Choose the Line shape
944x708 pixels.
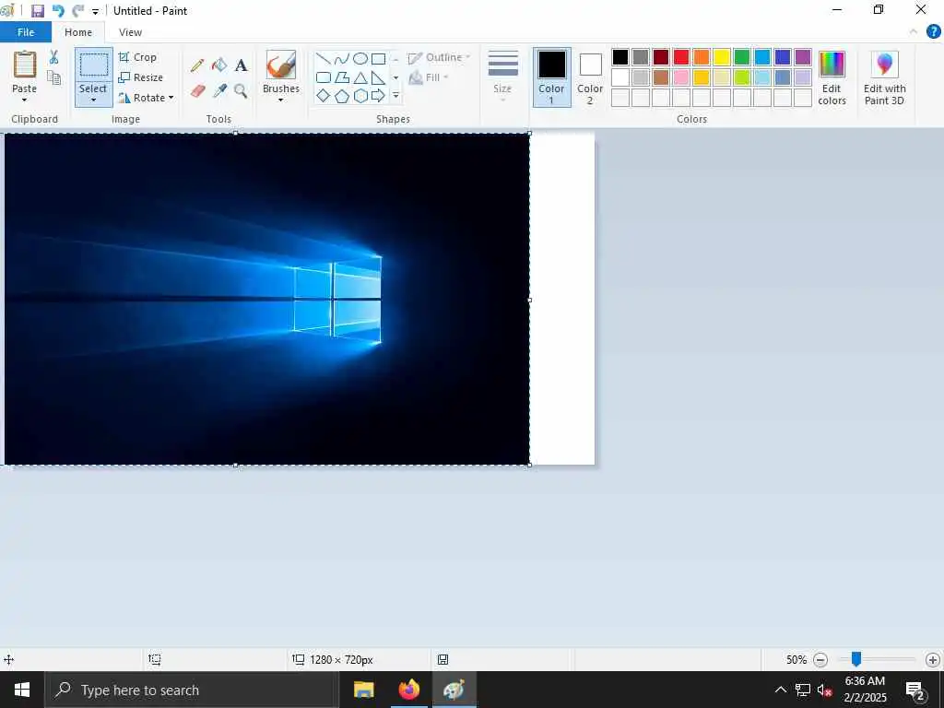[x=324, y=58]
